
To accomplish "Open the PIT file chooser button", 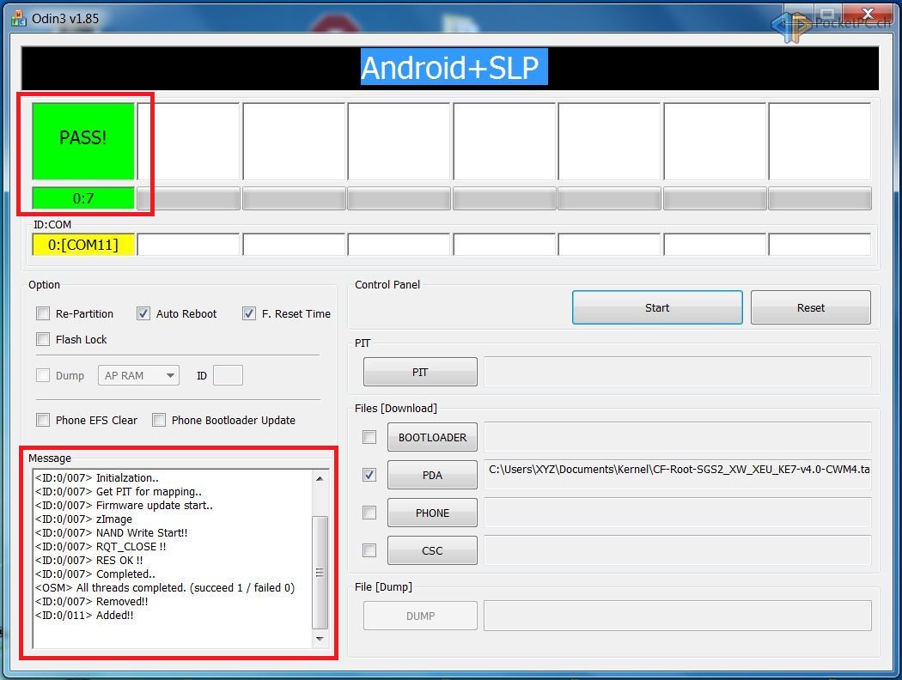I will pos(420,372).
